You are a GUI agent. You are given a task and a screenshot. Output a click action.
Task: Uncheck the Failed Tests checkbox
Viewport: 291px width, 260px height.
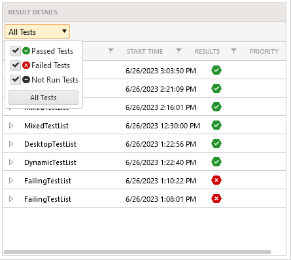click(x=16, y=65)
